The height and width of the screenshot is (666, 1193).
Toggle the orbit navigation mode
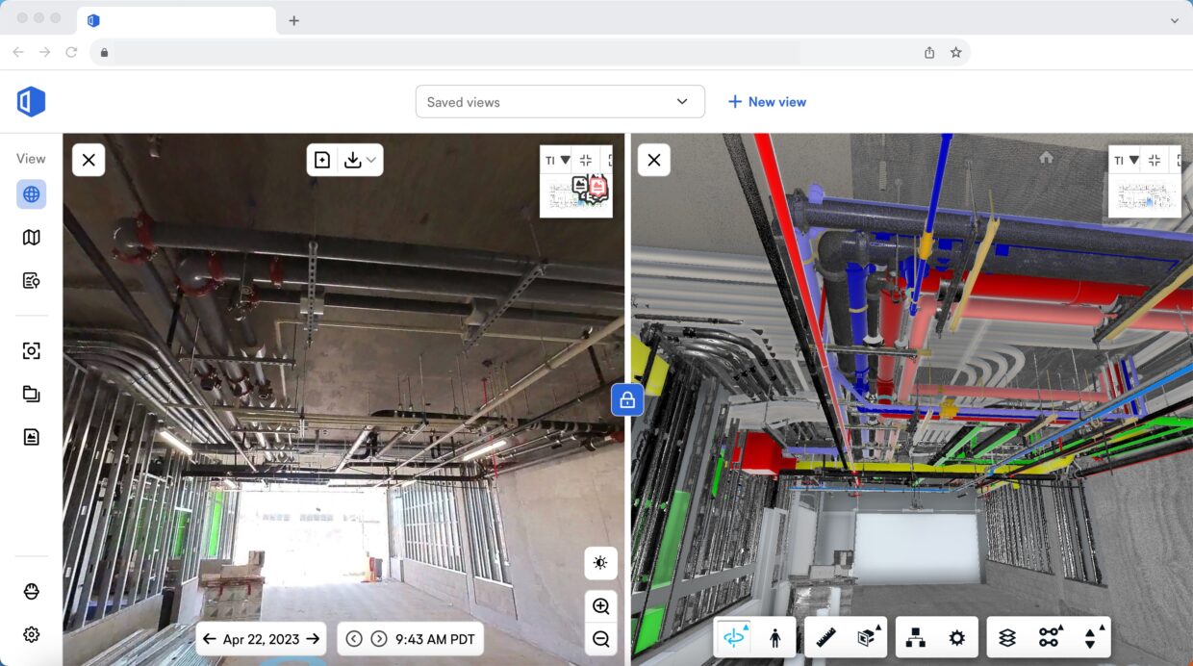point(735,636)
